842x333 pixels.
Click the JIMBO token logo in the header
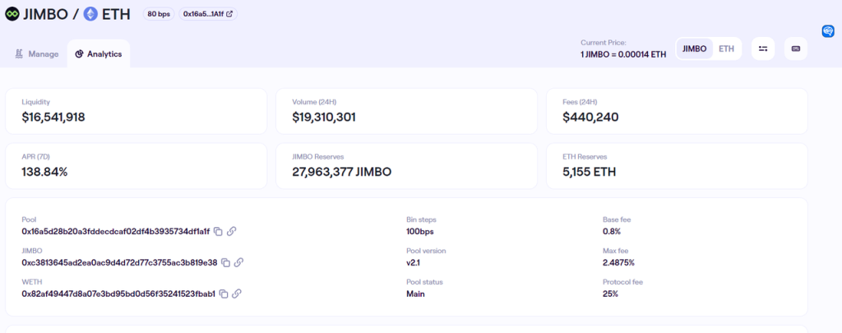(x=12, y=14)
